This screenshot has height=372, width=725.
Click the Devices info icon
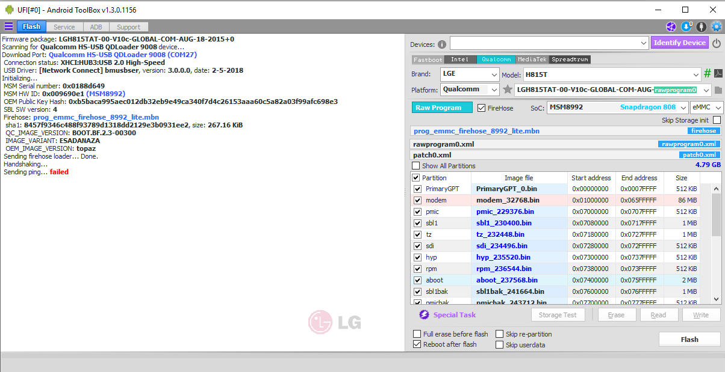point(442,44)
